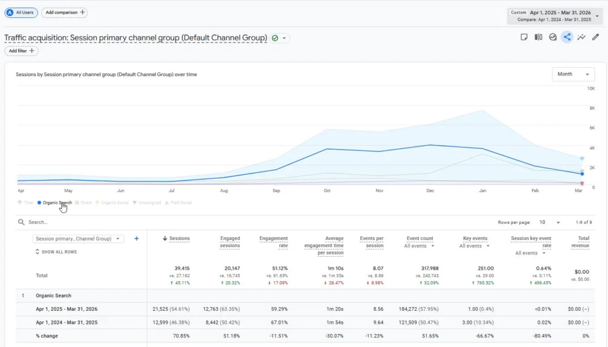Image resolution: width=608 pixels, height=347 pixels.
Task: Sort table by Engaged sessions column
Action: pos(230,242)
